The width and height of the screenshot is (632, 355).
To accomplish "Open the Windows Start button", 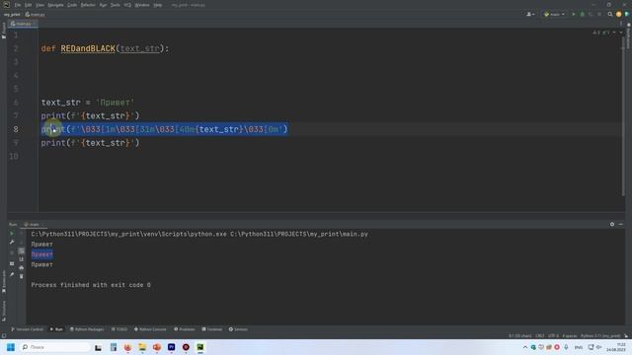I will pyautogui.click(x=11, y=347).
